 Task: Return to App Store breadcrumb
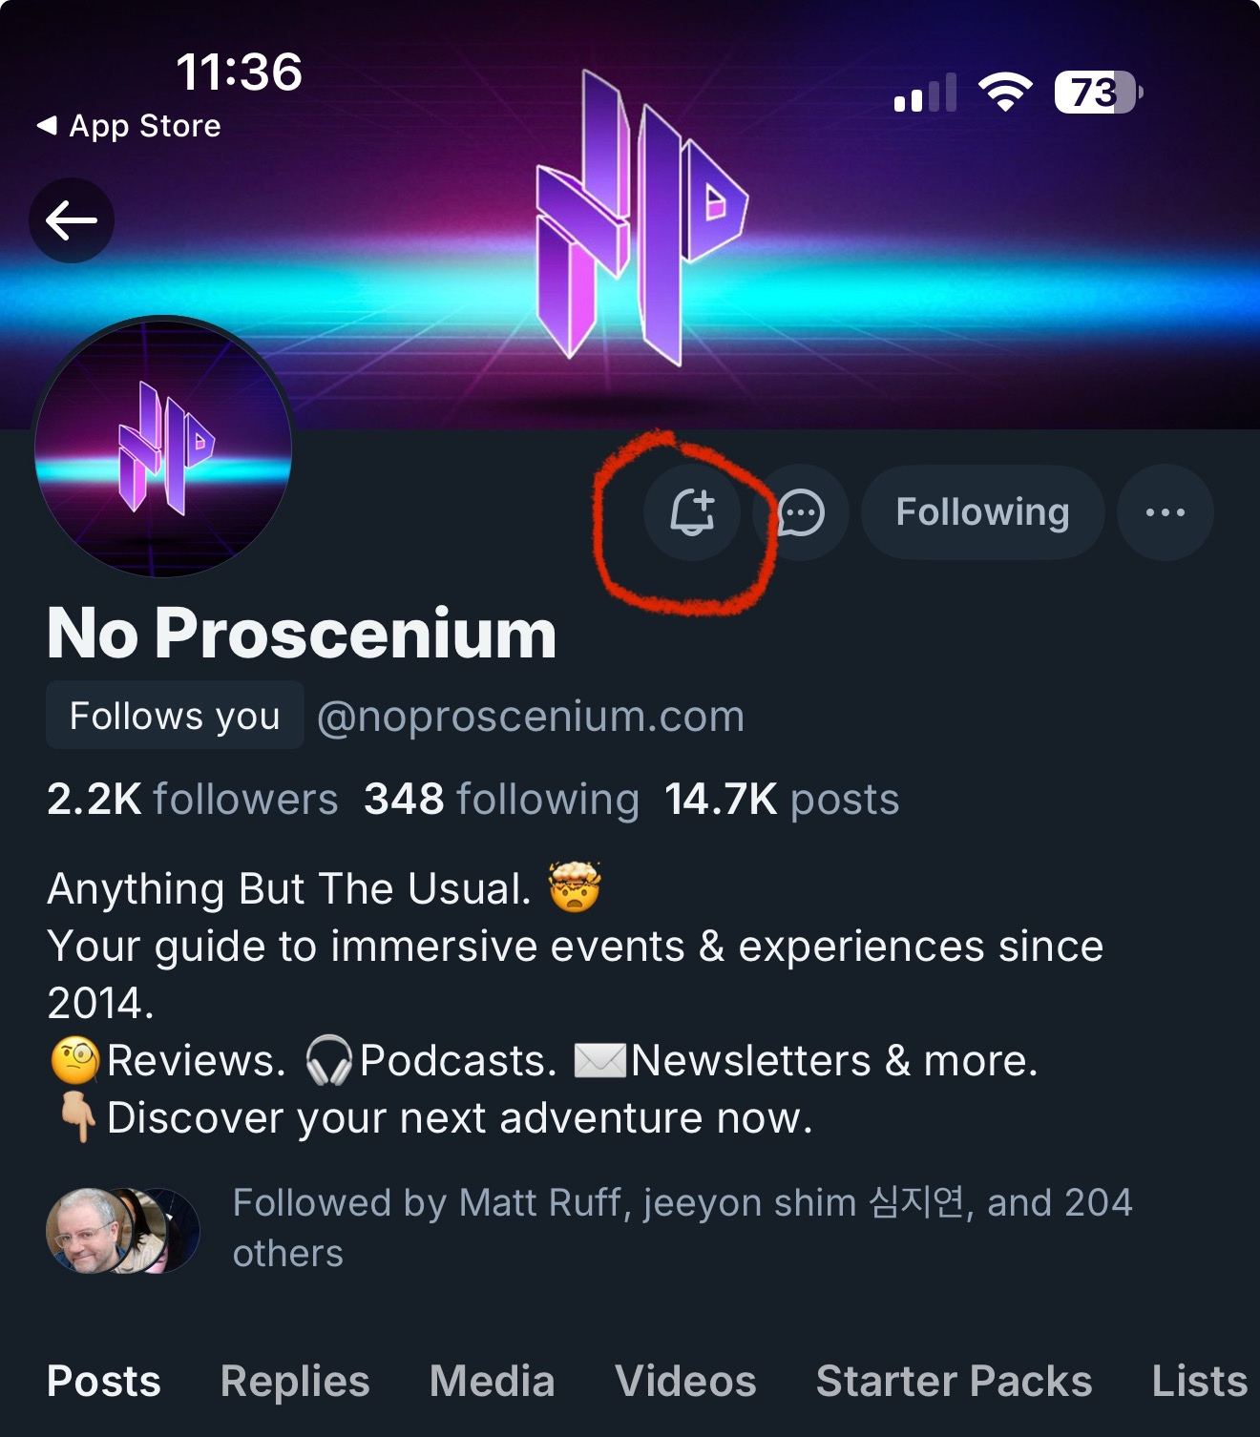[x=129, y=126]
